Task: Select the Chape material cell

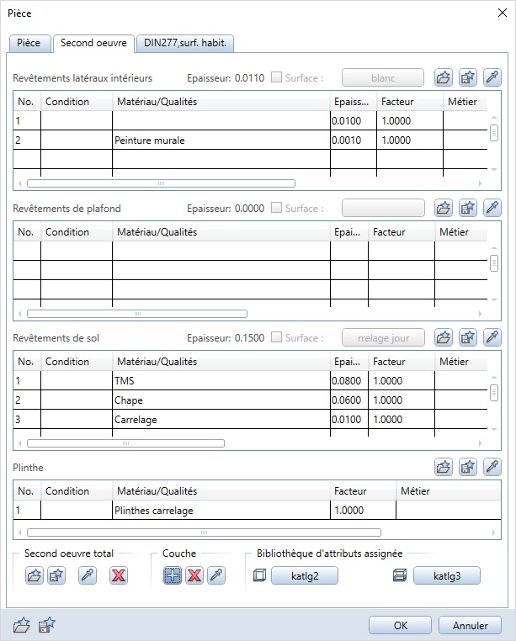Action: (x=221, y=400)
